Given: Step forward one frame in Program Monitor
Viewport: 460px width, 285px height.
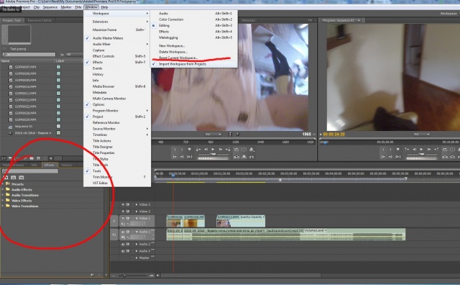Looking at the screenshot, I should coord(429,150).
